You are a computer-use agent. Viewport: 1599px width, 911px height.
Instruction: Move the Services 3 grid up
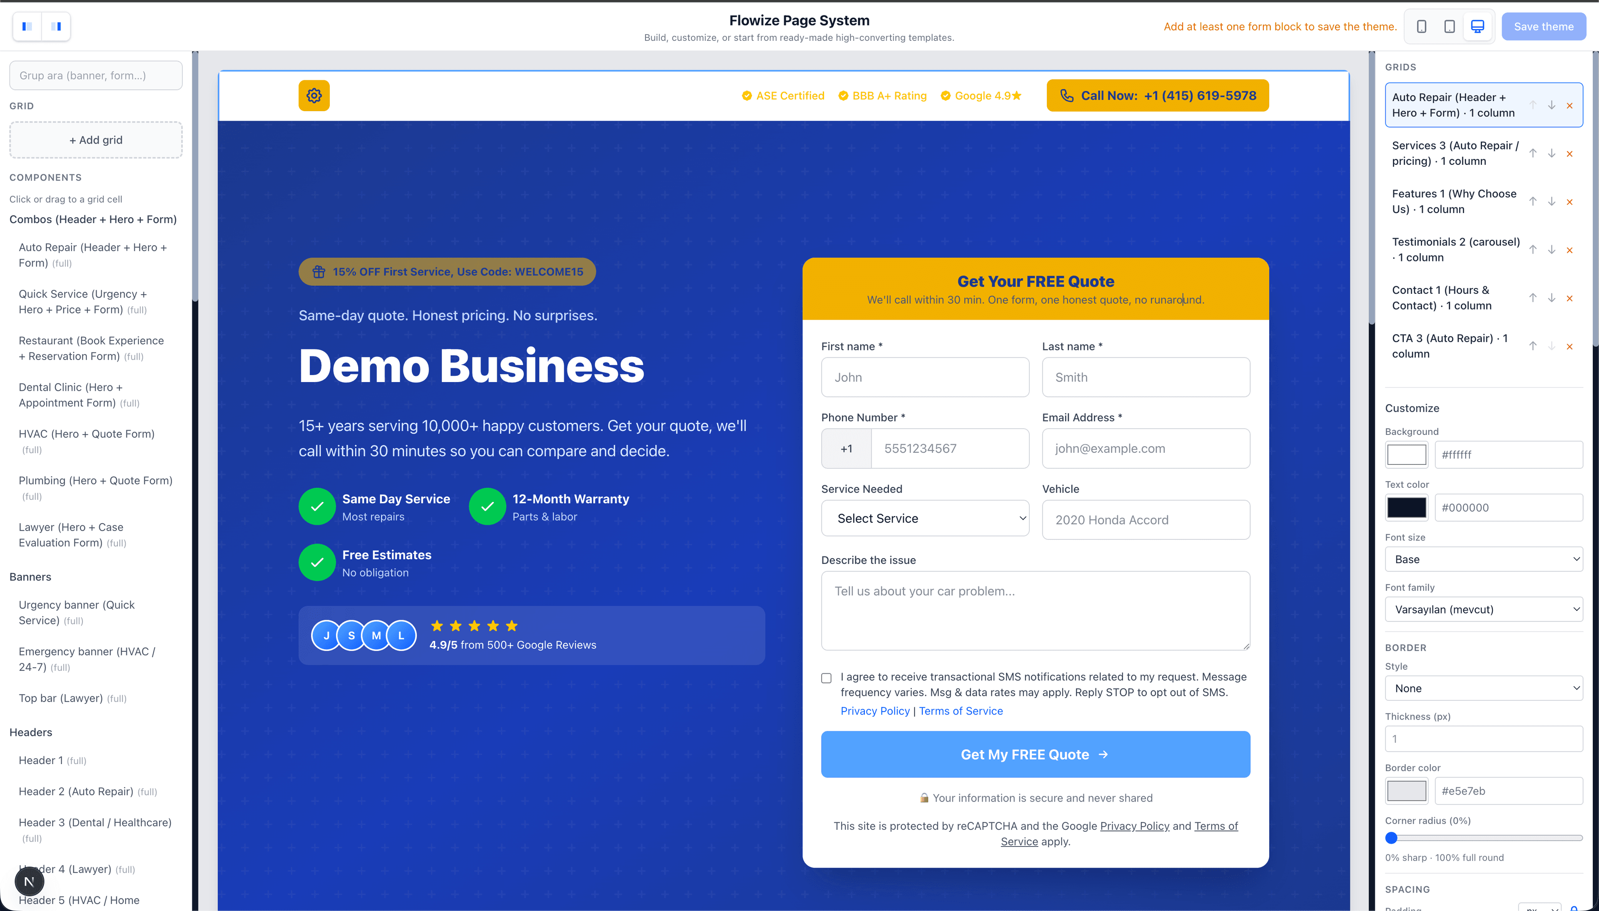[x=1533, y=153]
